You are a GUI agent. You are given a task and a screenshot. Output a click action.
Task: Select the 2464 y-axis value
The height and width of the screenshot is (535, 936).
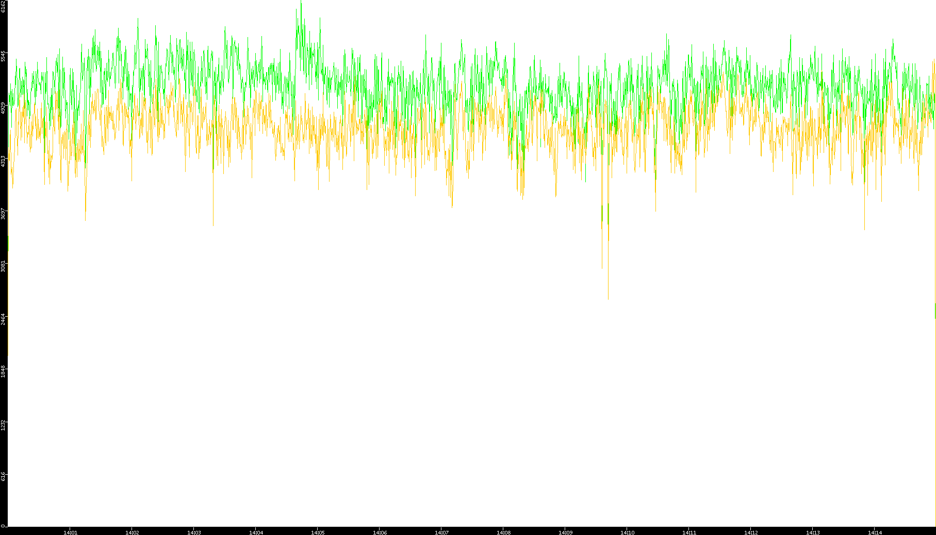click(x=4, y=319)
